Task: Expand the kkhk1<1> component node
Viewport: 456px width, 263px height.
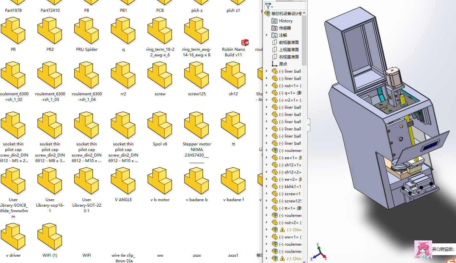Action: pyautogui.click(x=267, y=187)
